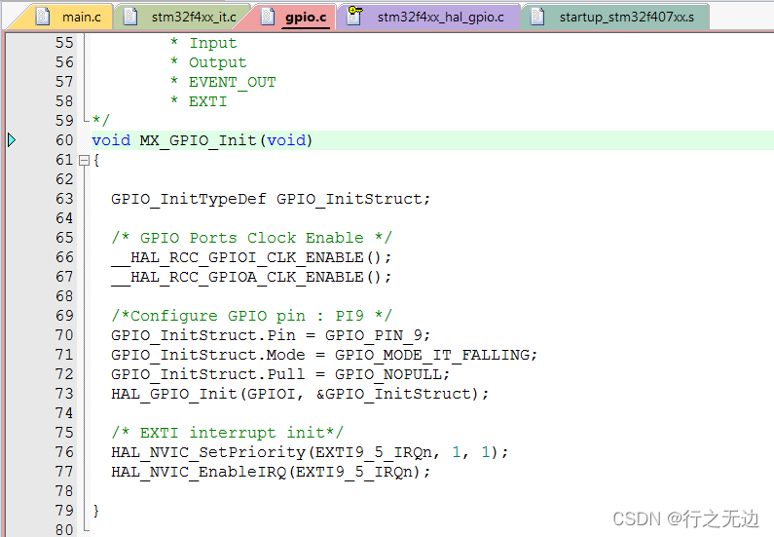Click on GPIO_MODE_IT_FALLING value
The width and height of the screenshot is (774, 537).
[432, 355]
